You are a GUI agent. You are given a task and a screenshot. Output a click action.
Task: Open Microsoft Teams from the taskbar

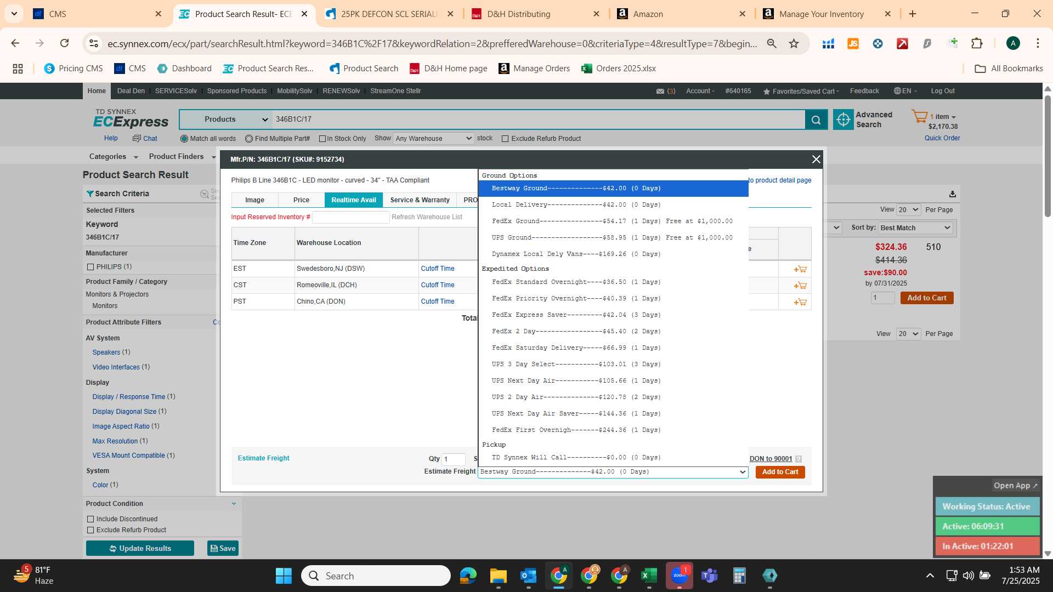709,576
